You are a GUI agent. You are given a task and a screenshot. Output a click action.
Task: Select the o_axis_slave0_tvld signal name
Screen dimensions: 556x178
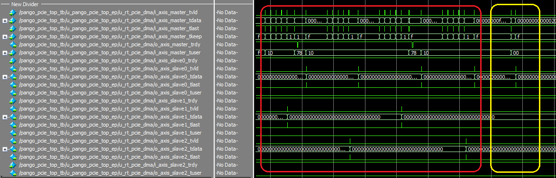pyautogui.click(x=109, y=68)
